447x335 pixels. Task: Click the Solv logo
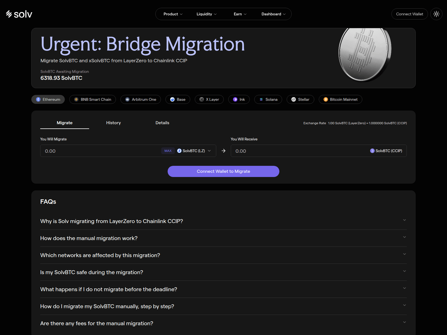pyautogui.click(x=19, y=14)
